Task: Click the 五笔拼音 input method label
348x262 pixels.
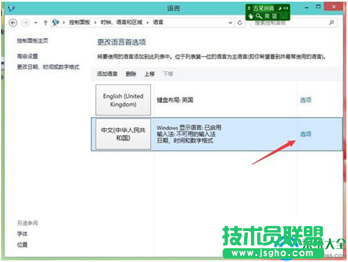Action: (263, 8)
